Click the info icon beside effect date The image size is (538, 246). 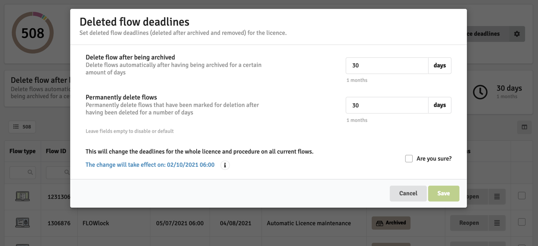point(225,165)
